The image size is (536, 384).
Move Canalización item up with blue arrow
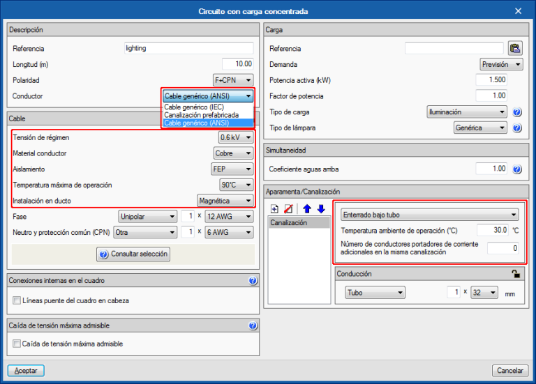[x=307, y=209]
